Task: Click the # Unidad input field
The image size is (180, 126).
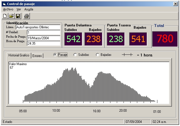Action: pyautogui.click(x=44, y=33)
